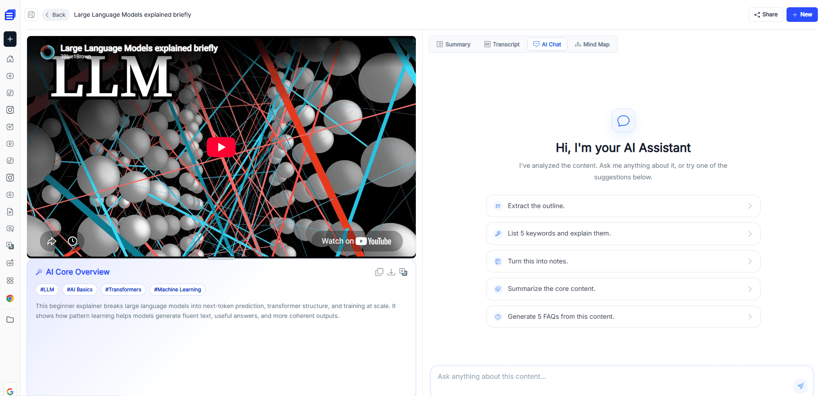Click the Chrome extension icon in sidebar
Viewport: 823px width, 396px height.
(10, 299)
